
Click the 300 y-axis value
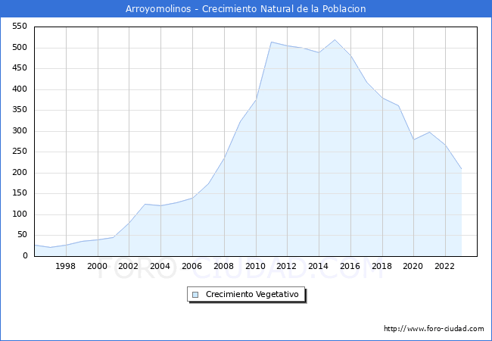pos(20,131)
